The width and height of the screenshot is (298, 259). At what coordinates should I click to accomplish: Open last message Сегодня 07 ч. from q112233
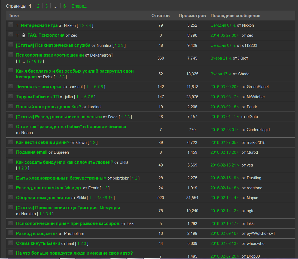pyautogui.click(x=223, y=45)
